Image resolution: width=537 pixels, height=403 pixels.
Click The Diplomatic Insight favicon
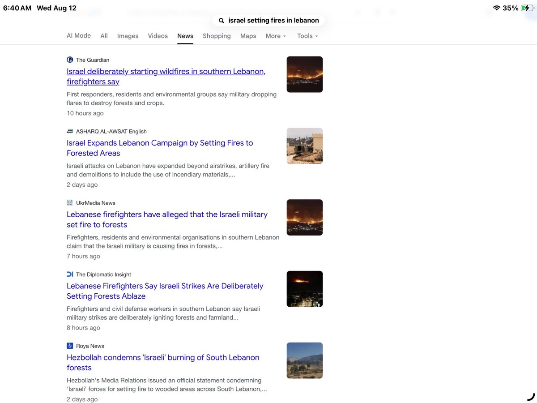tap(70, 274)
